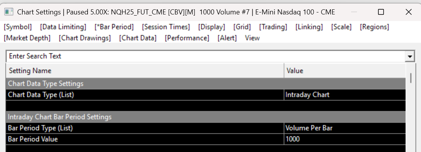Go to [Data Limiting] settings

[x=63, y=27]
